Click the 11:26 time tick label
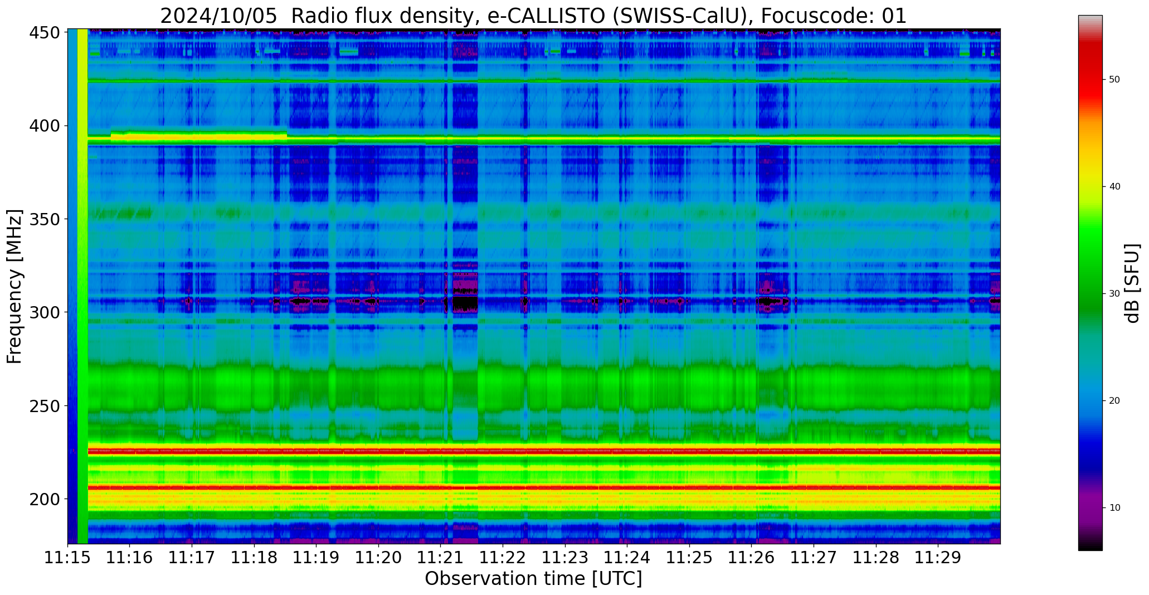This screenshot has width=1149, height=595. point(751,557)
